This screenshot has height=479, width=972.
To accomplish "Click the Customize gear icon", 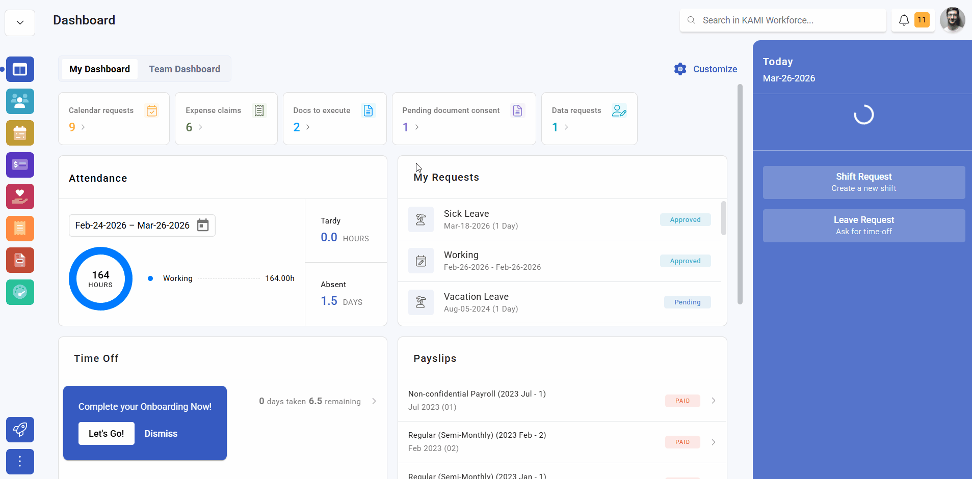I will tap(680, 69).
